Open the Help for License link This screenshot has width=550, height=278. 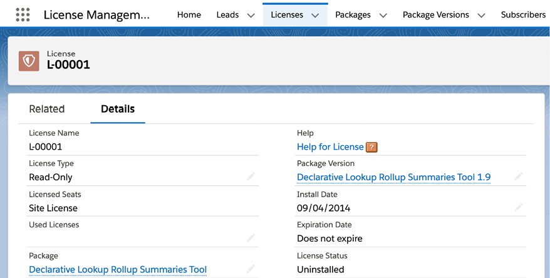pyautogui.click(x=330, y=147)
